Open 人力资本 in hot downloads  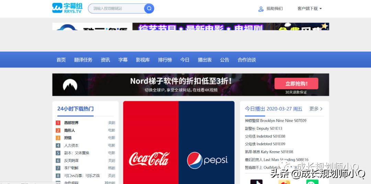(71, 146)
